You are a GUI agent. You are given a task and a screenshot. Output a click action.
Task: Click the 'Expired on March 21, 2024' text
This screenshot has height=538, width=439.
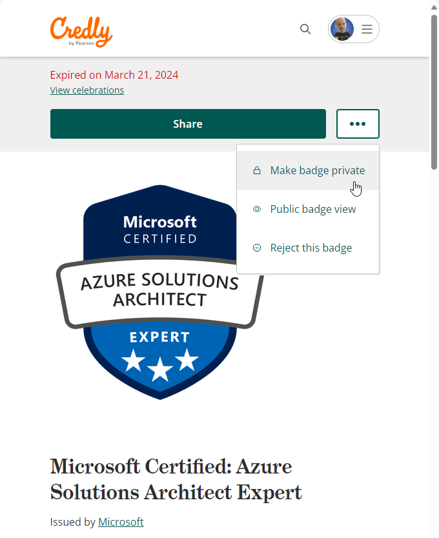pos(114,75)
